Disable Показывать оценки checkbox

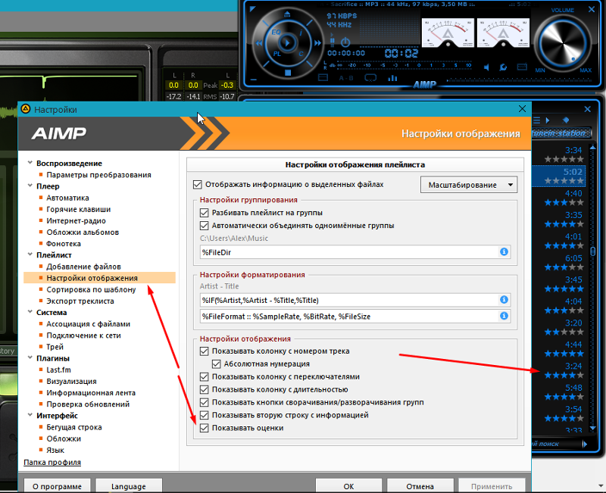[x=204, y=428]
